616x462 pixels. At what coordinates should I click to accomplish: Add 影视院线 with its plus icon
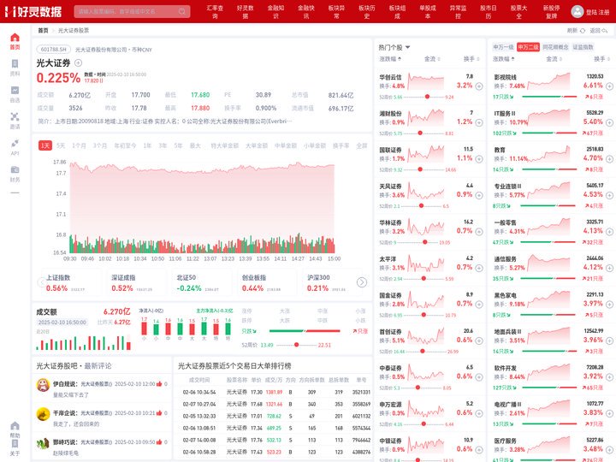[609, 86]
